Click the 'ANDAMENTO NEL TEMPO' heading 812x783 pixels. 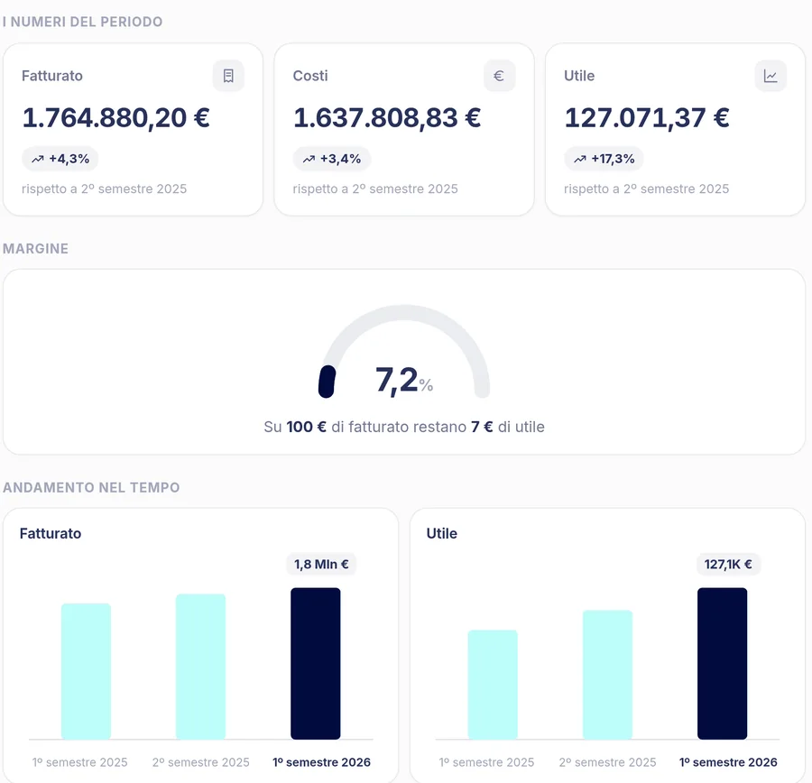tap(91, 487)
